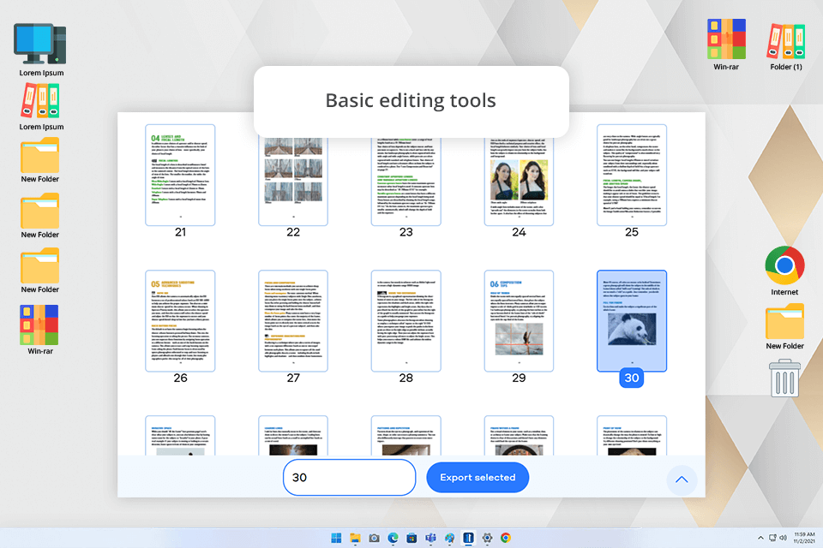
Task: Select page 21 thumbnail
Action: [x=180, y=176]
